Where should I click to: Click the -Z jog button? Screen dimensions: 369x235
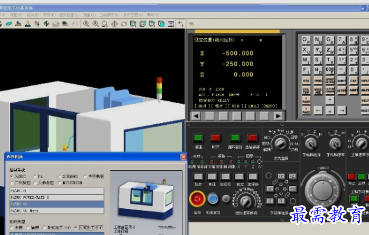269,201
